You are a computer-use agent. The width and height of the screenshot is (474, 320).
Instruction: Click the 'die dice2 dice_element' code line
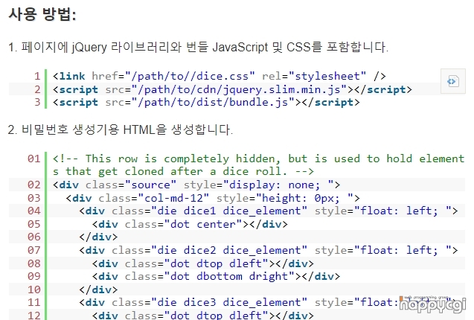tap(269, 250)
